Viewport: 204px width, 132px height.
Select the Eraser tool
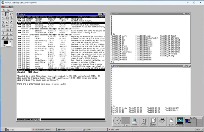(x=11, y=34)
